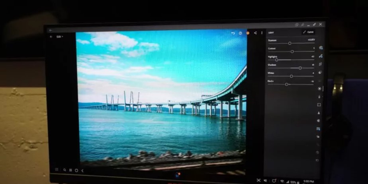This screenshot has height=184, width=368.
Task: Open the Optics lens panel icon
Action: [319, 120]
